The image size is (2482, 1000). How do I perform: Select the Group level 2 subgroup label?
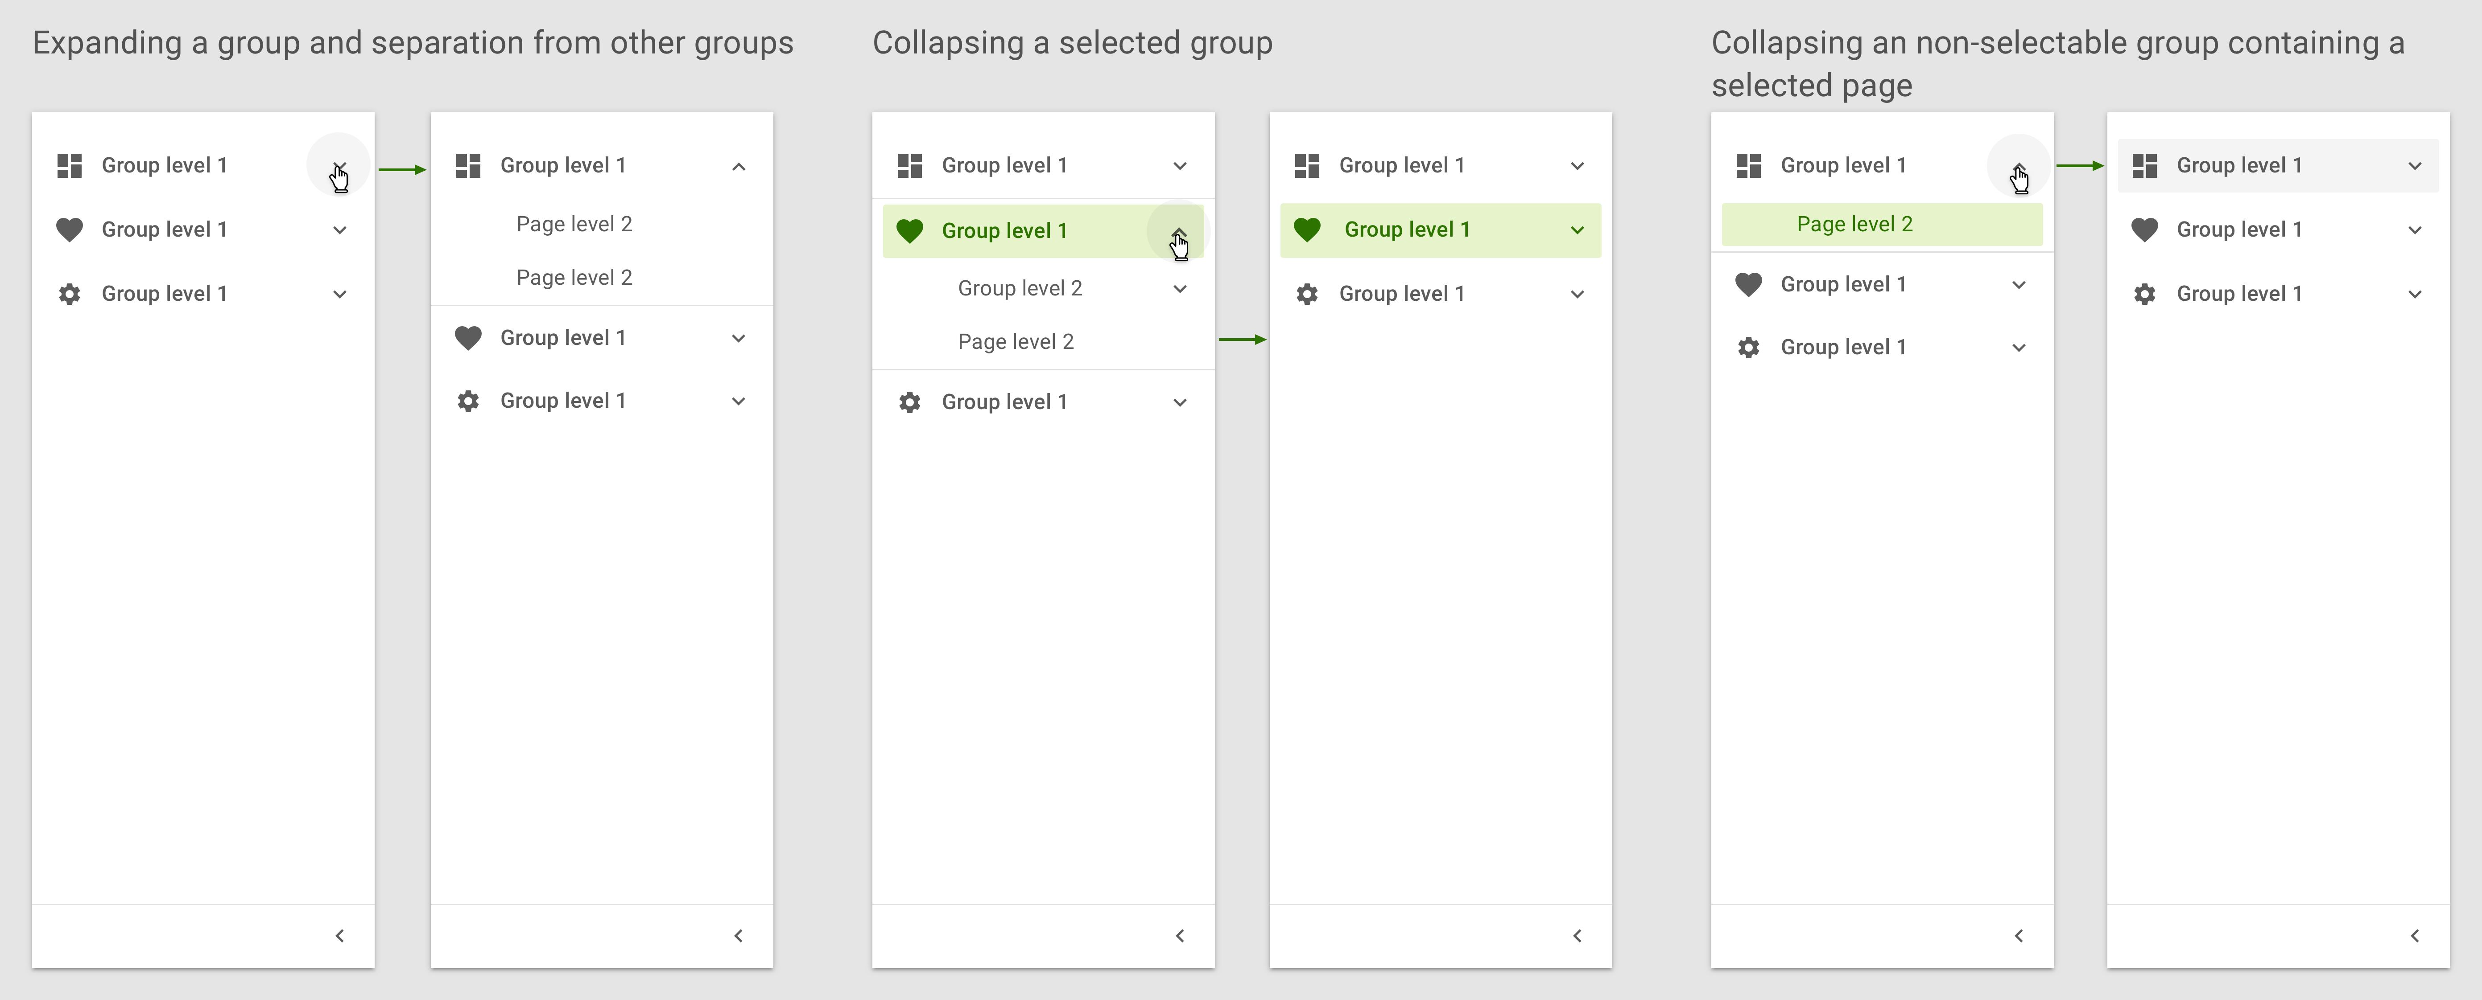click(1020, 289)
